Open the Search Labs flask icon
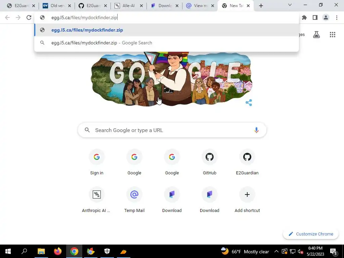344x258 pixels. (316, 35)
